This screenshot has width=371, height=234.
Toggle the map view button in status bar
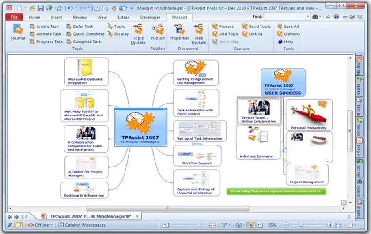(251, 225)
